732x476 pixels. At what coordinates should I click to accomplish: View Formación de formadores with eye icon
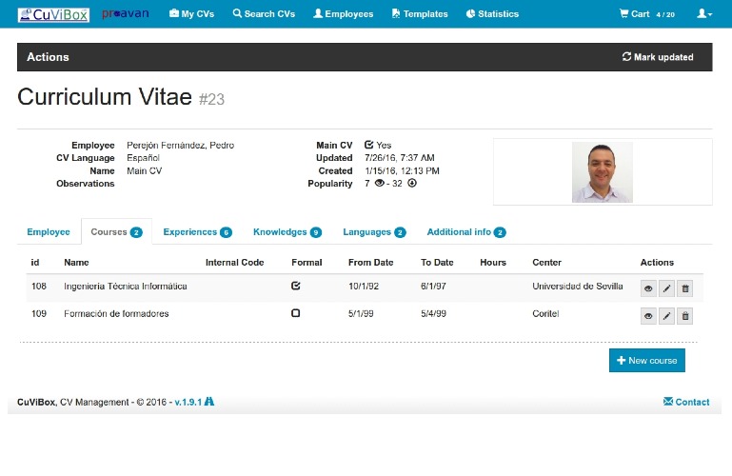tap(648, 316)
